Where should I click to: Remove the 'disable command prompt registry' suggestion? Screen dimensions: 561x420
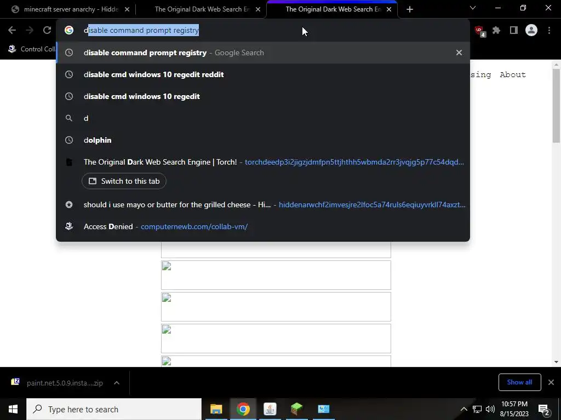(x=459, y=52)
